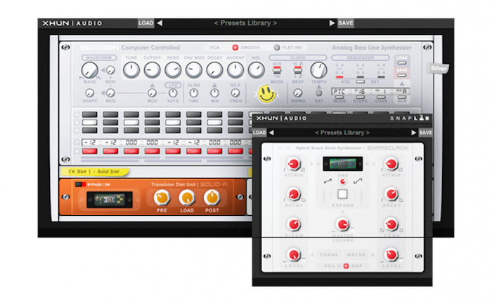The image size is (492, 300).
Task: Click the PITCH knob in Snareclack
Action: coord(294,224)
